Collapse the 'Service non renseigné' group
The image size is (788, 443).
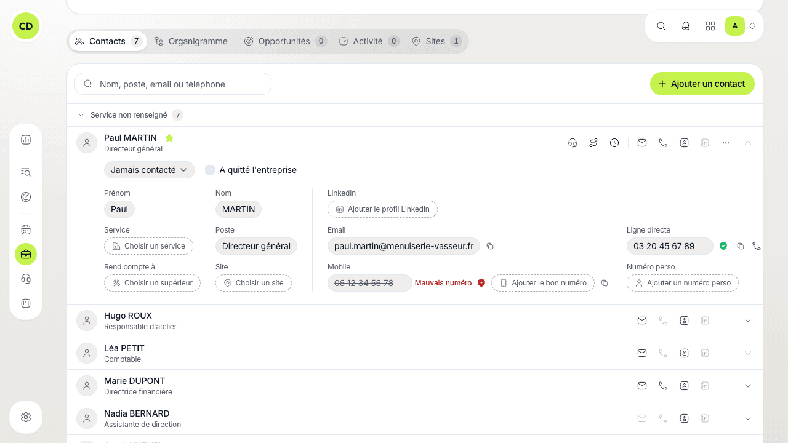pos(81,115)
